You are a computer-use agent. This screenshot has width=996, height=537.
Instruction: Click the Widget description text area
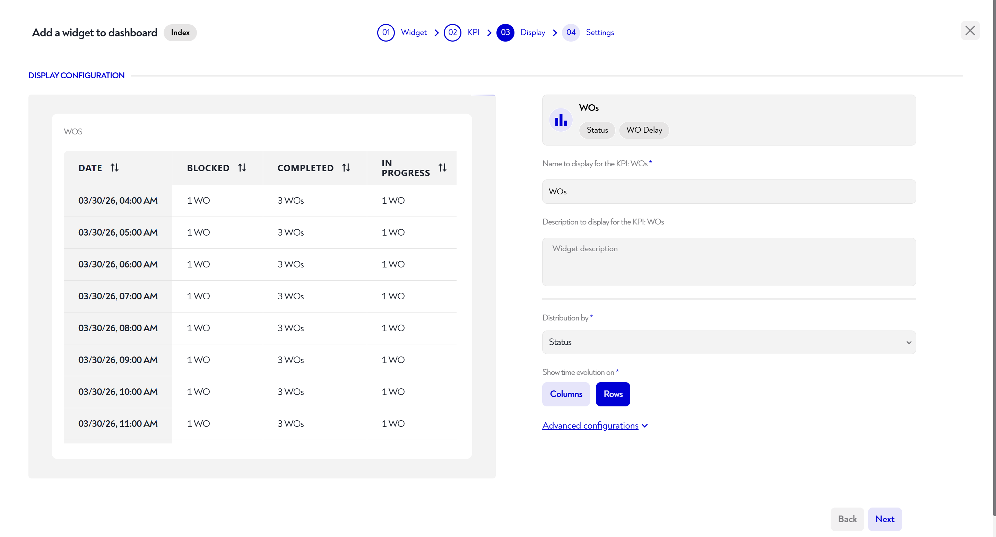point(728,262)
